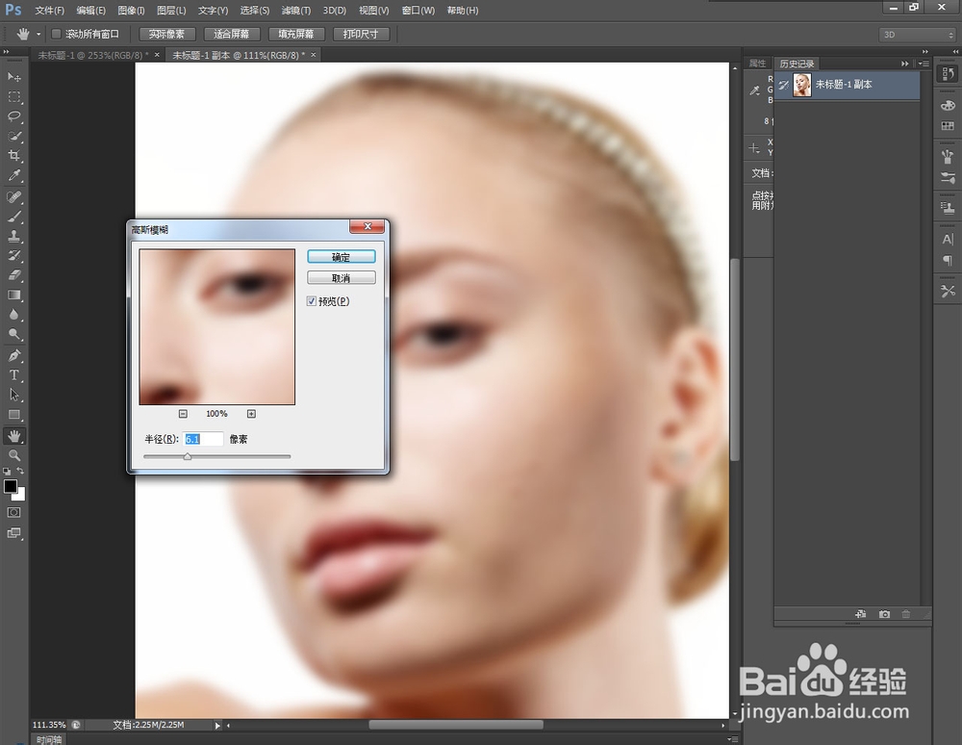Swap foreground and background colors
The height and width of the screenshot is (745, 962).
(x=21, y=471)
